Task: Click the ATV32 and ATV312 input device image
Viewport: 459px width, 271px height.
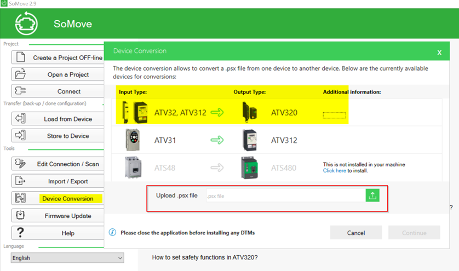Action: click(135, 112)
